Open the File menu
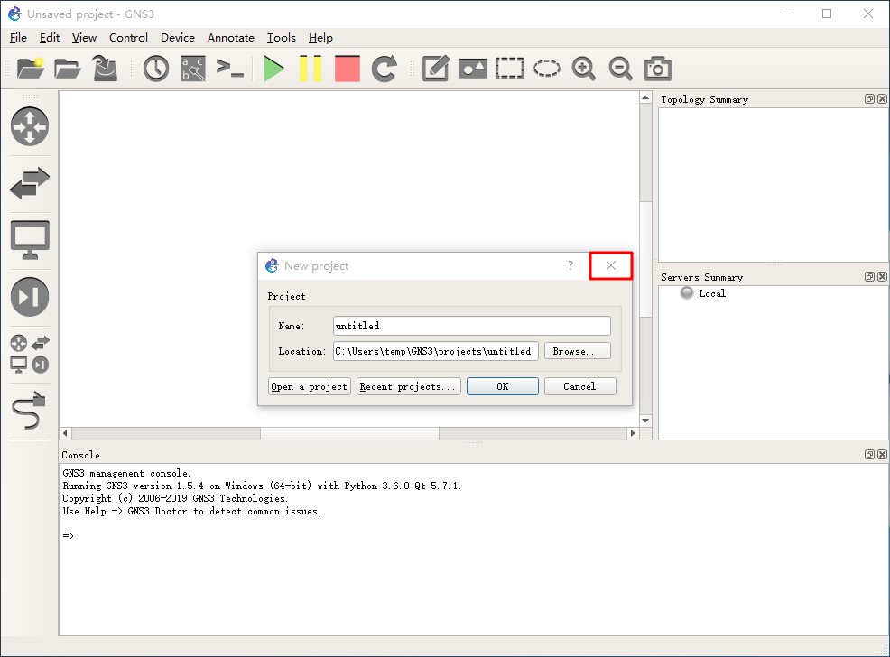Screen dimensions: 890x657 click(18, 37)
